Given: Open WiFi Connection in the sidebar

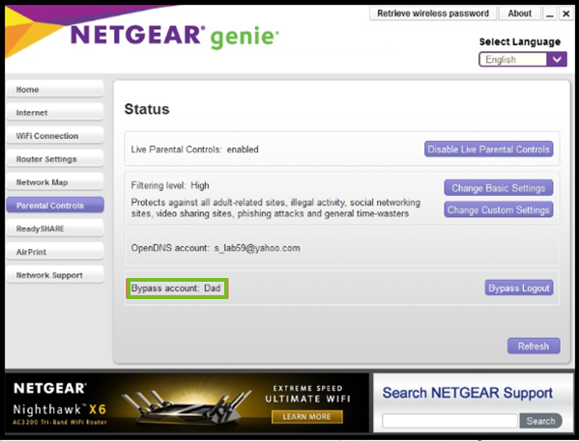Looking at the screenshot, I should tap(55, 136).
